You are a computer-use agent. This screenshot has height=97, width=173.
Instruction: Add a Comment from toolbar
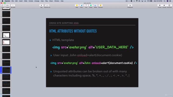pos(100,5)
